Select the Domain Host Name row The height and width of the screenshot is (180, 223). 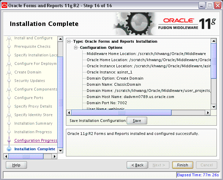click(130, 97)
